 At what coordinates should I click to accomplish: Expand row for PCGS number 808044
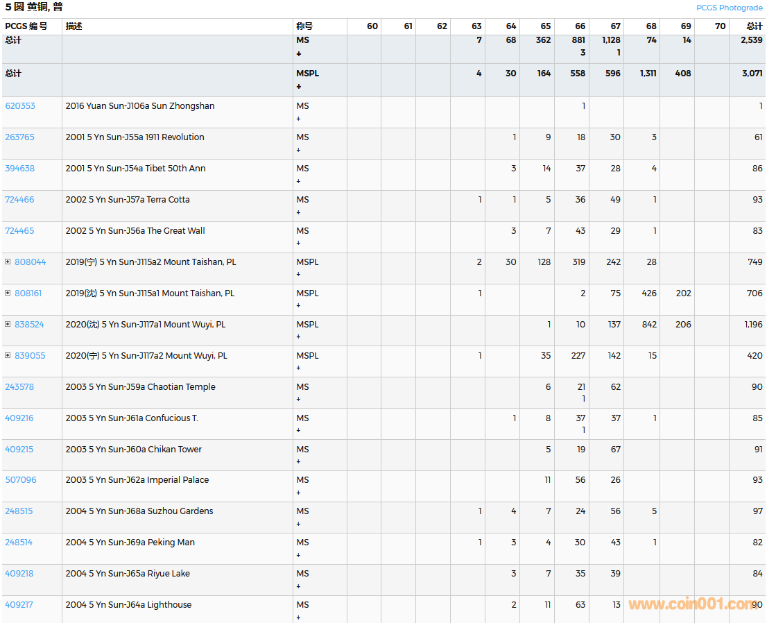pyautogui.click(x=8, y=262)
